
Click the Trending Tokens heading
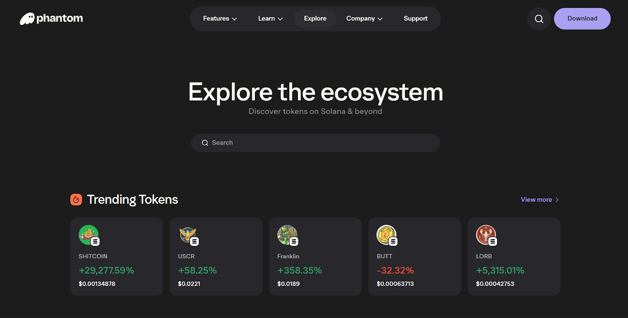tap(132, 200)
